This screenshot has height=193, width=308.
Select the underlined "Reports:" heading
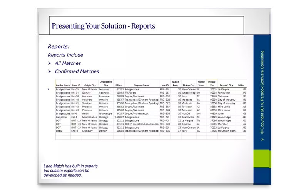[59, 46]
